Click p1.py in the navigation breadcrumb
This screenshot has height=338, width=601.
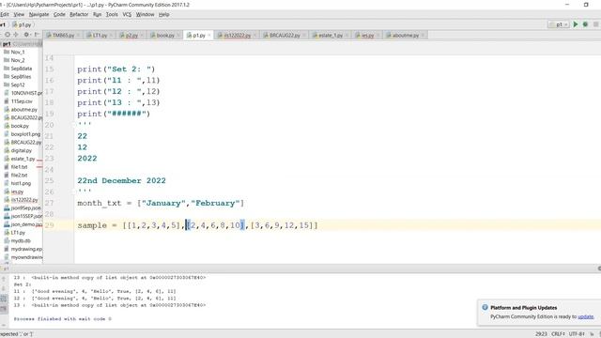click(23, 24)
